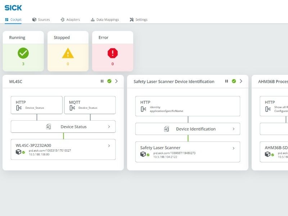Viewport: 288px width, 216px height.
Task: Select the MQTT Device_Status adapter box
Action: [90, 105]
